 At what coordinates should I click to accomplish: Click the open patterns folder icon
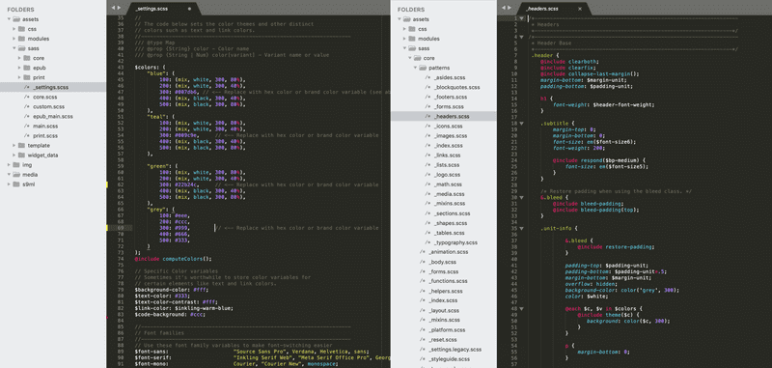(x=423, y=68)
